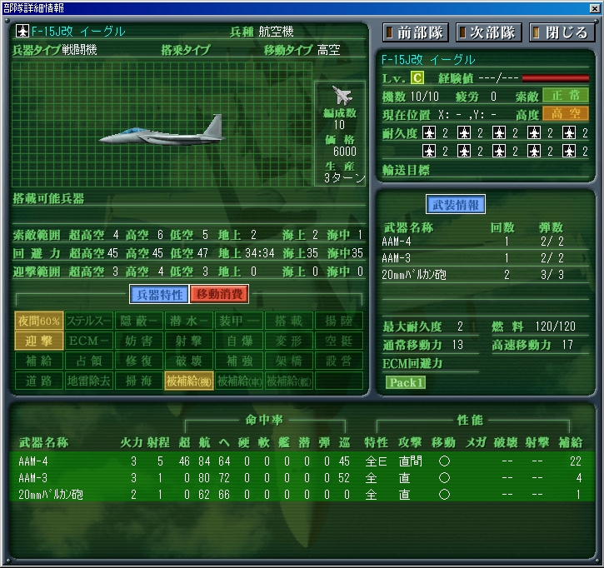This screenshot has height=568, width=604.
Task: Select the 20mmバルカン砲 row in the lower weapon table
Action: 302,495
